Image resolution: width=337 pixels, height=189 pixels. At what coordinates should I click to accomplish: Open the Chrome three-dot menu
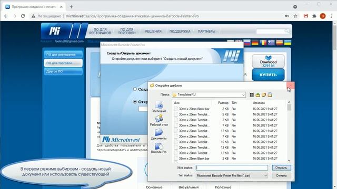click(x=331, y=16)
